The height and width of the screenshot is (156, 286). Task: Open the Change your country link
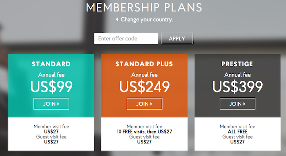click(147, 20)
